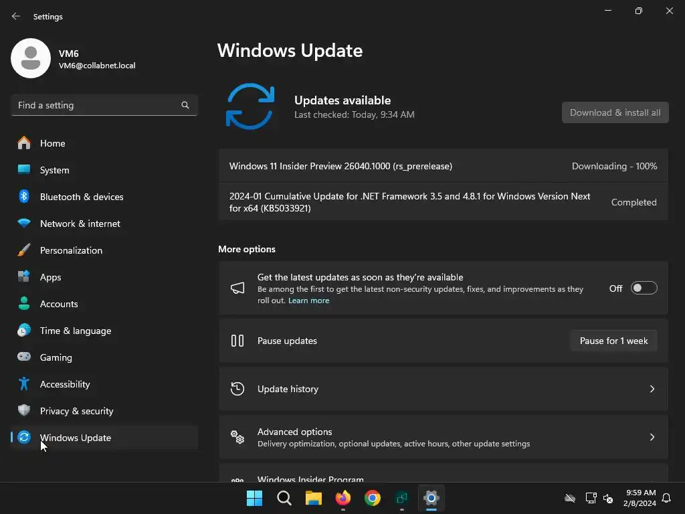Click the Bluetooth icon in sidebar
The image size is (685, 514).
[24, 196]
